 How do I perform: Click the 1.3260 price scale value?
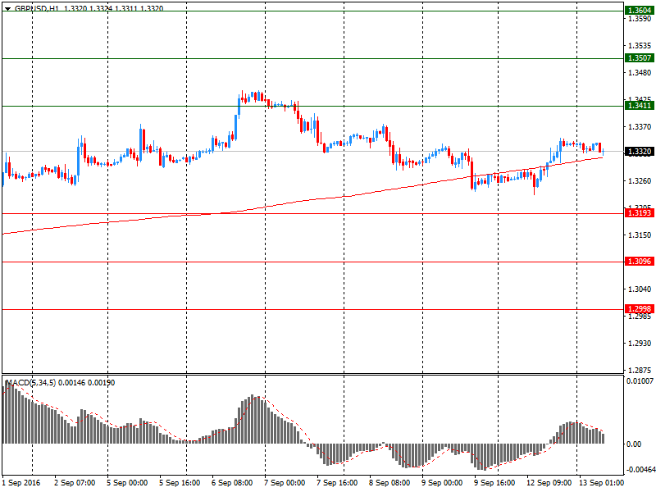pos(640,180)
